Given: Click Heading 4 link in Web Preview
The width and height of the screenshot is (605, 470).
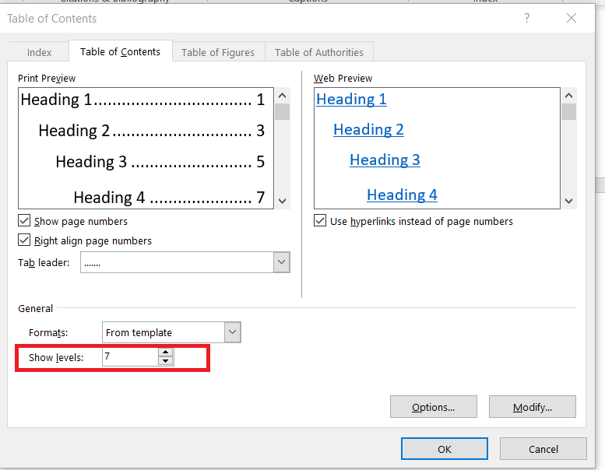Looking at the screenshot, I should tap(402, 195).
